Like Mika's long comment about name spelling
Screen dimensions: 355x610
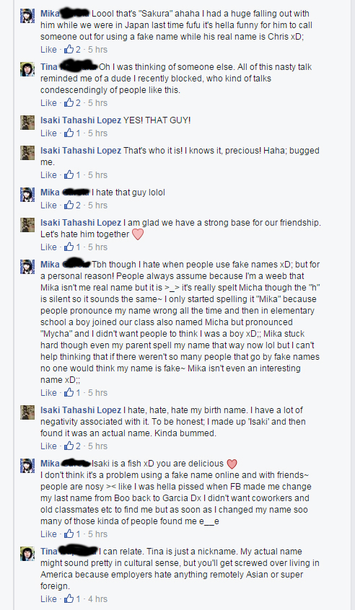click(48, 393)
